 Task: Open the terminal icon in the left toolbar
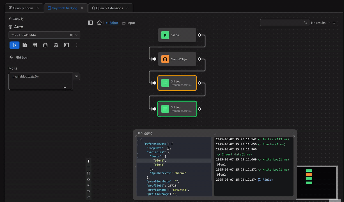pyautogui.click(x=66, y=45)
